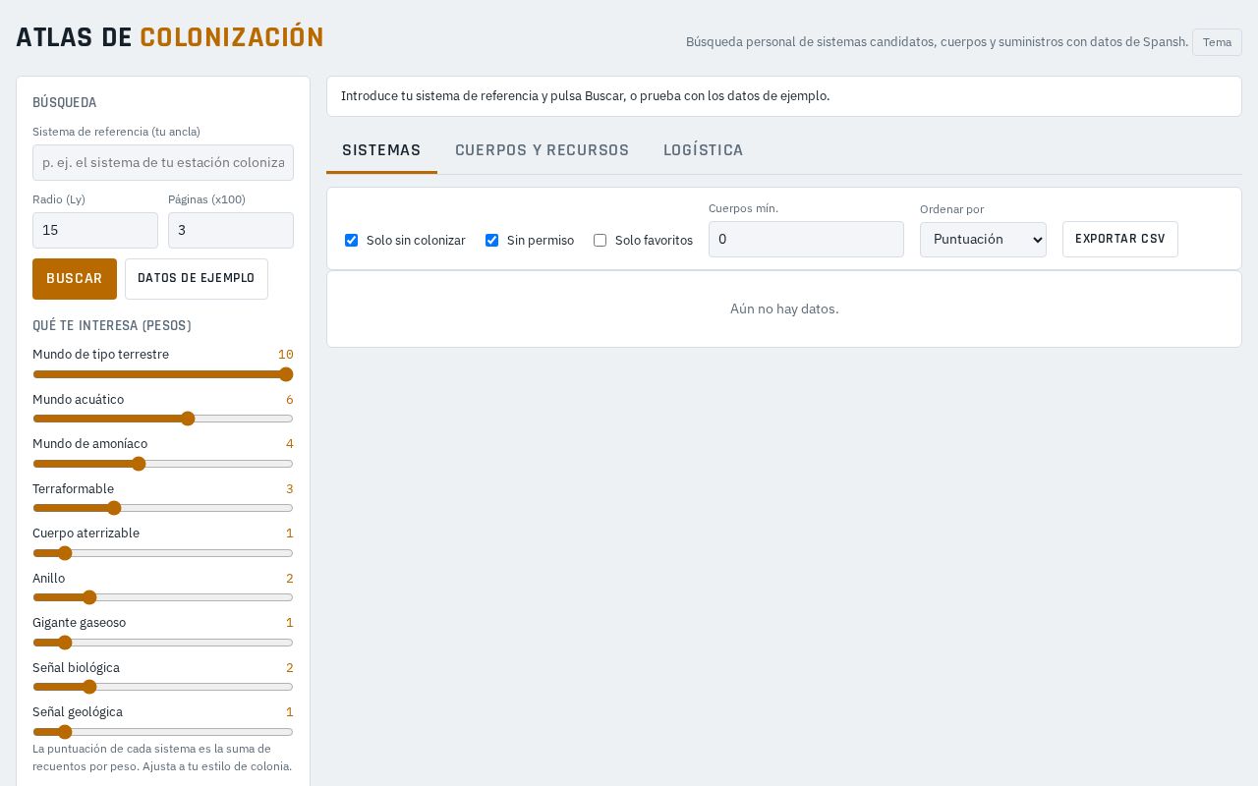Adjust the Cuerpo aterrizable slider
Viewport: 1258px width, 786px height.
(x=163, y=553)
